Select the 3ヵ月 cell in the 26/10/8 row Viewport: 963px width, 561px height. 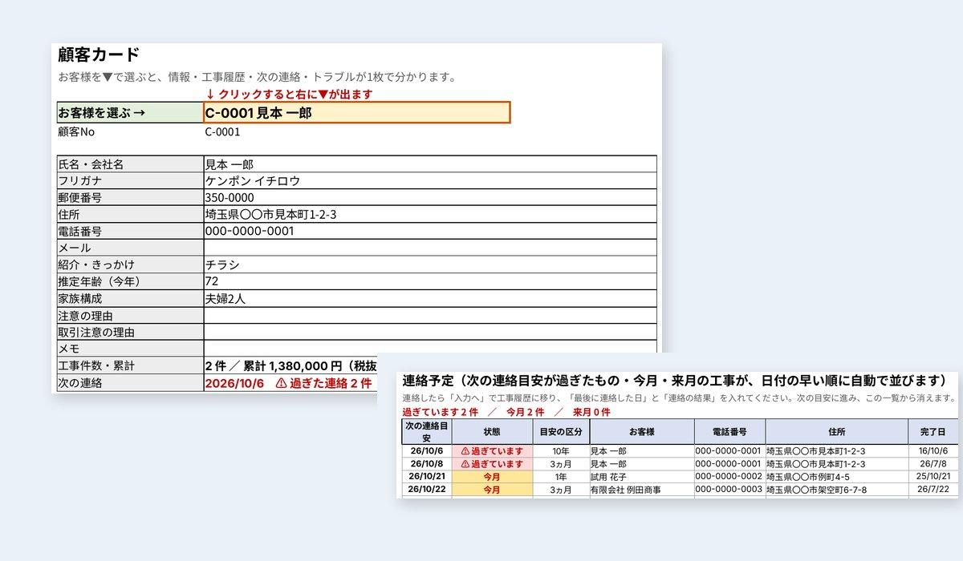point(560,463)
